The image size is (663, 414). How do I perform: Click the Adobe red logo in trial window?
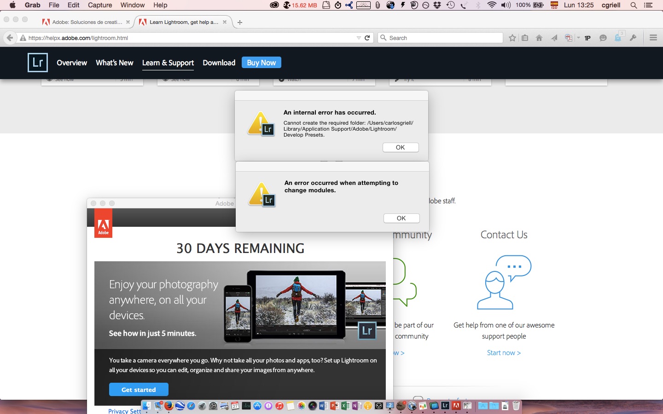(103, 224)
